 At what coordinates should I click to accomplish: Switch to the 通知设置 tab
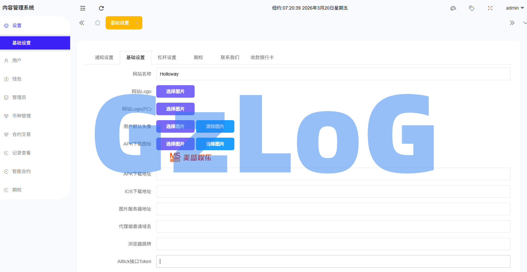click(104, 57)
